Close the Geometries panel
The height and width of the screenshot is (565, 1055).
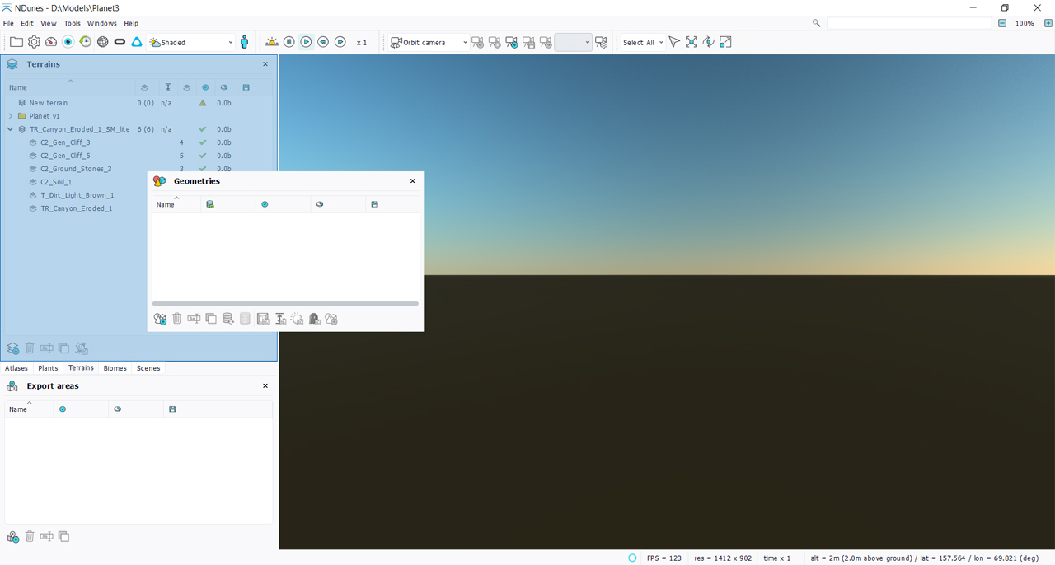[413, 181]
